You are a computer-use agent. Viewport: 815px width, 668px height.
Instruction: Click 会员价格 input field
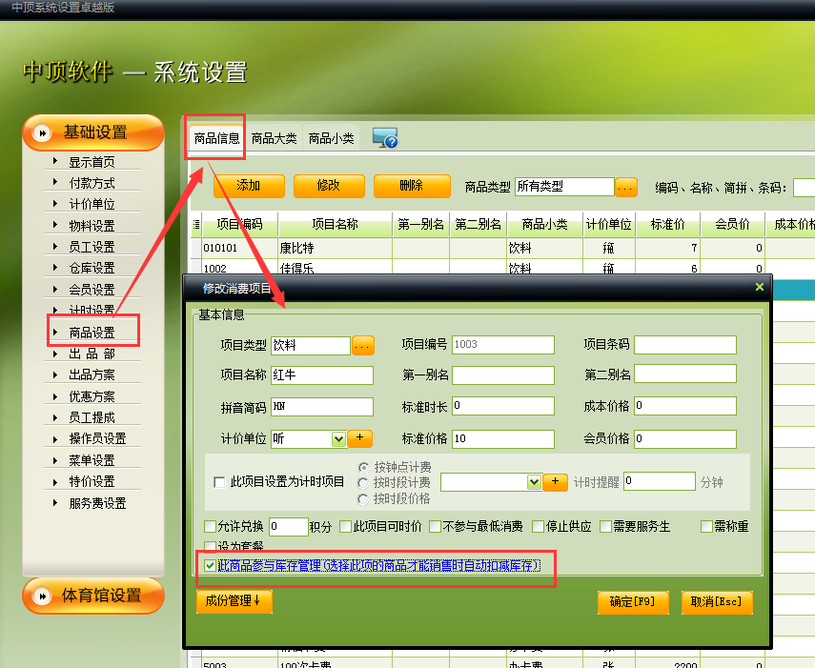point(685,439)
